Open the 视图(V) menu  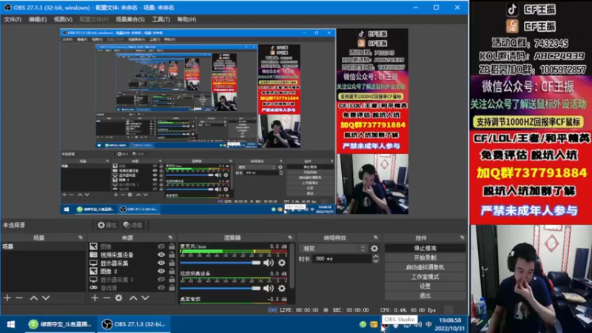coord(63,19)
